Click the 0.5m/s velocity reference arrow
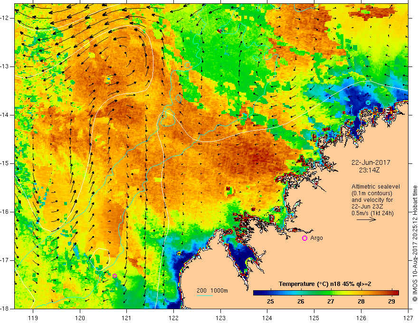This screenshot has height=323, width=418. pyautogui.click(x=366, y=219)
